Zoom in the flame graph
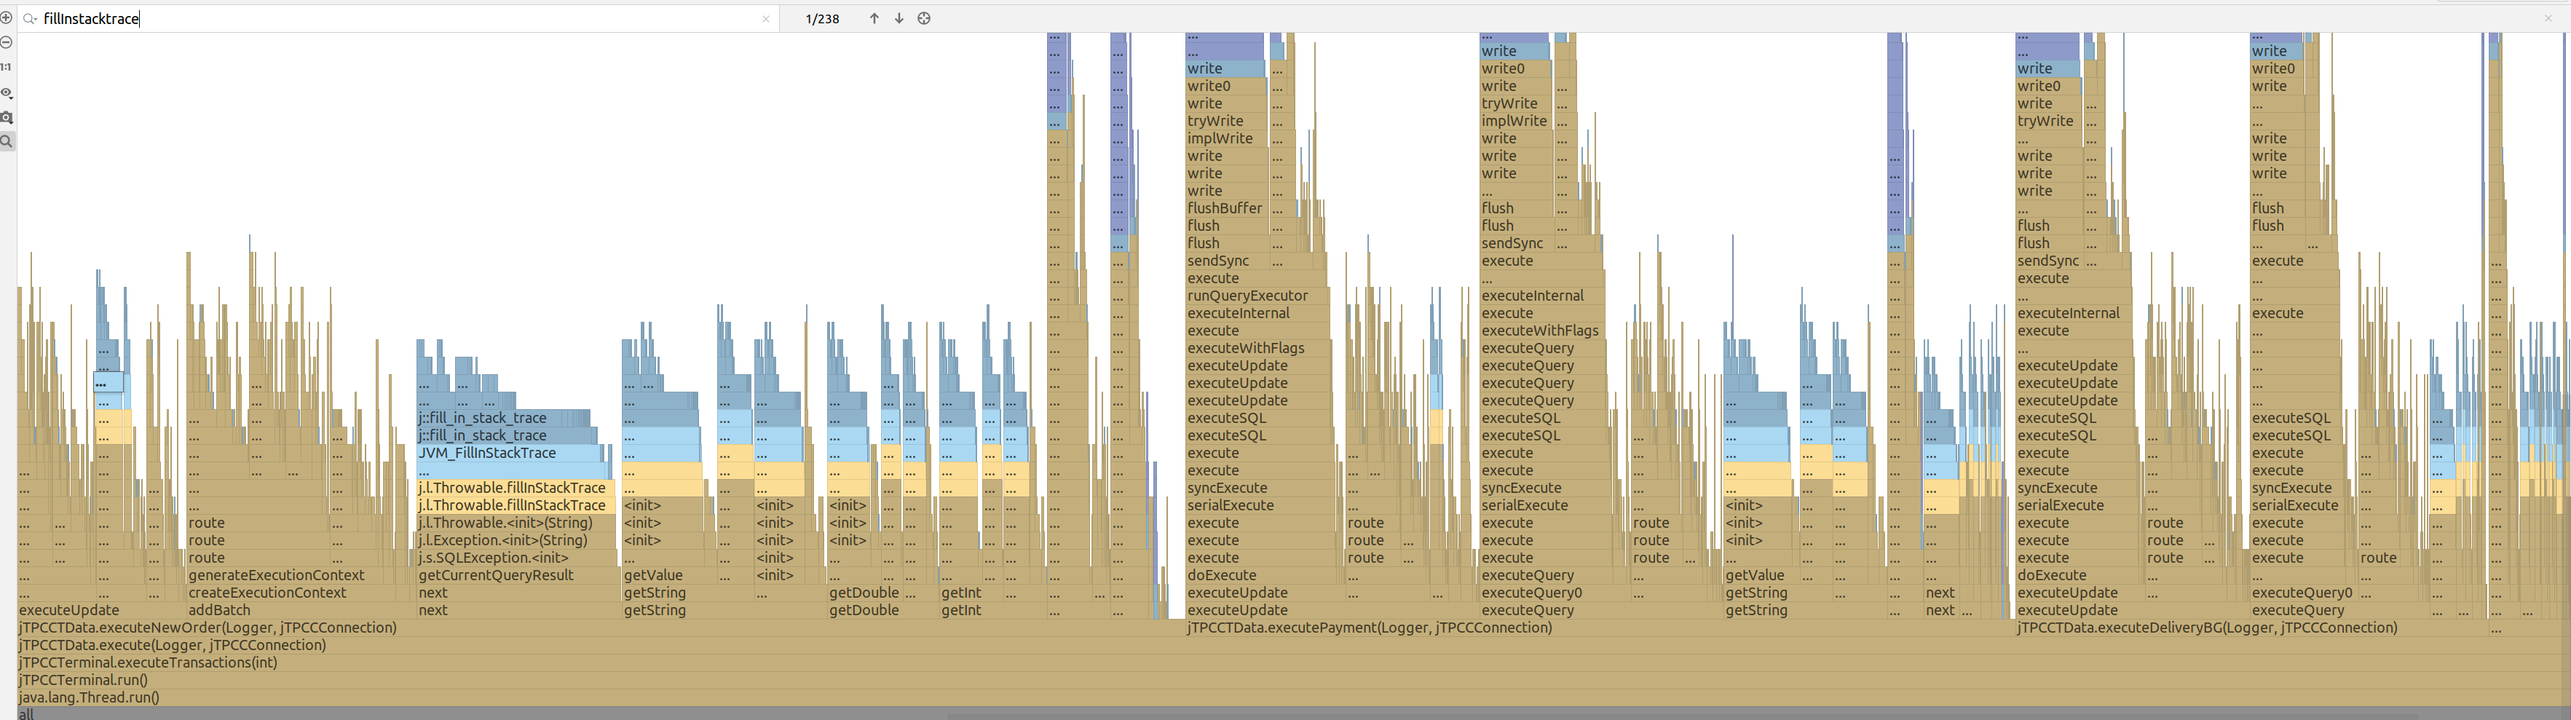This screenshot has height=720, width=2571. pos(6,18)
